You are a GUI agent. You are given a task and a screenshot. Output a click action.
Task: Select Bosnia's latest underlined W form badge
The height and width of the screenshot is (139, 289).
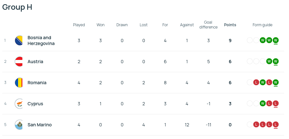coord(276,40)
